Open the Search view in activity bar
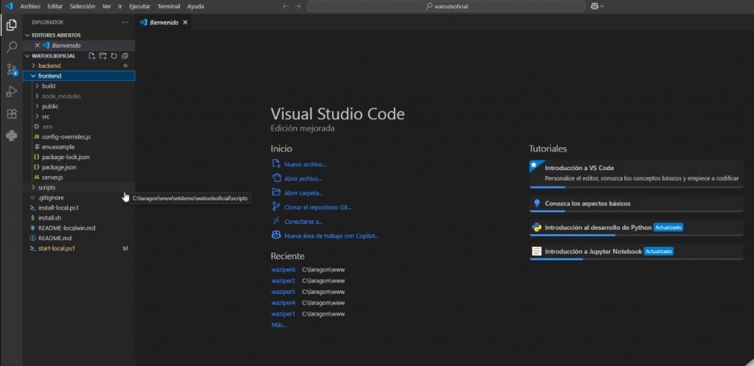Image resolution: width=754 pixels, height=366 pixels. (11, 47)
